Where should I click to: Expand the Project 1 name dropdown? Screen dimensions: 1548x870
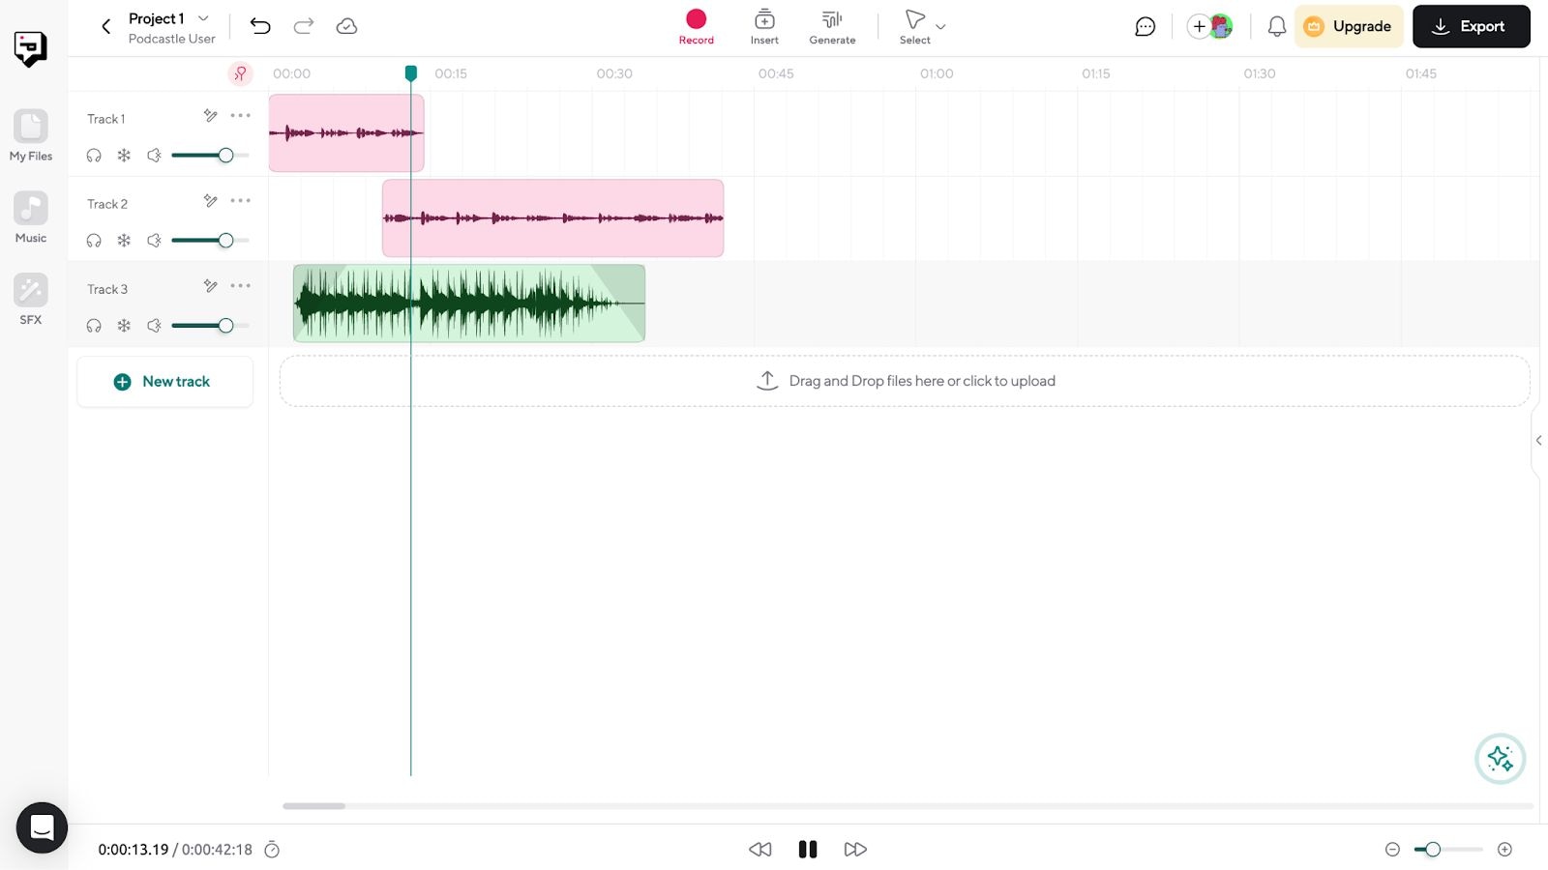point(203,18)
